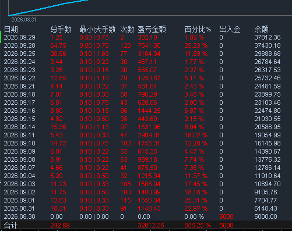
Task: Click total percentage 656.25 %
Action: (x=198, y=225)
